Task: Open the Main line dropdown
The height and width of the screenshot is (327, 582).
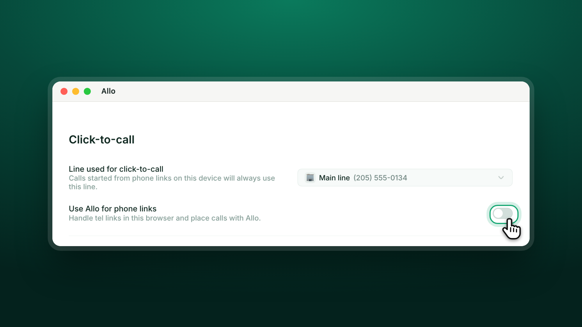Action: (405, 178)
